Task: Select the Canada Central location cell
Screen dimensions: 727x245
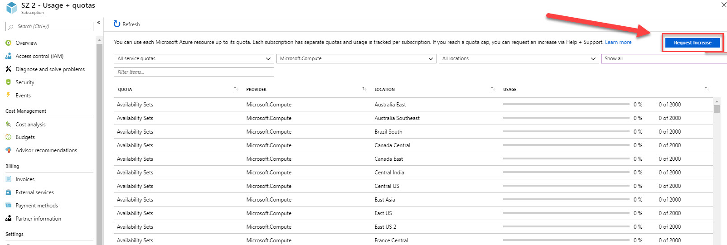Action: 392,145
